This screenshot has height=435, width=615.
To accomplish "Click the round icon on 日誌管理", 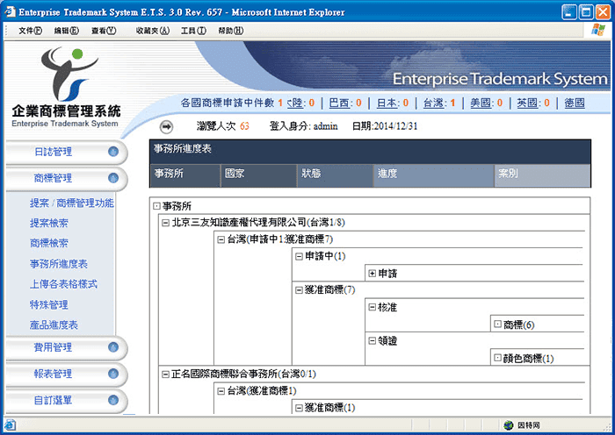I will point(113,152).
